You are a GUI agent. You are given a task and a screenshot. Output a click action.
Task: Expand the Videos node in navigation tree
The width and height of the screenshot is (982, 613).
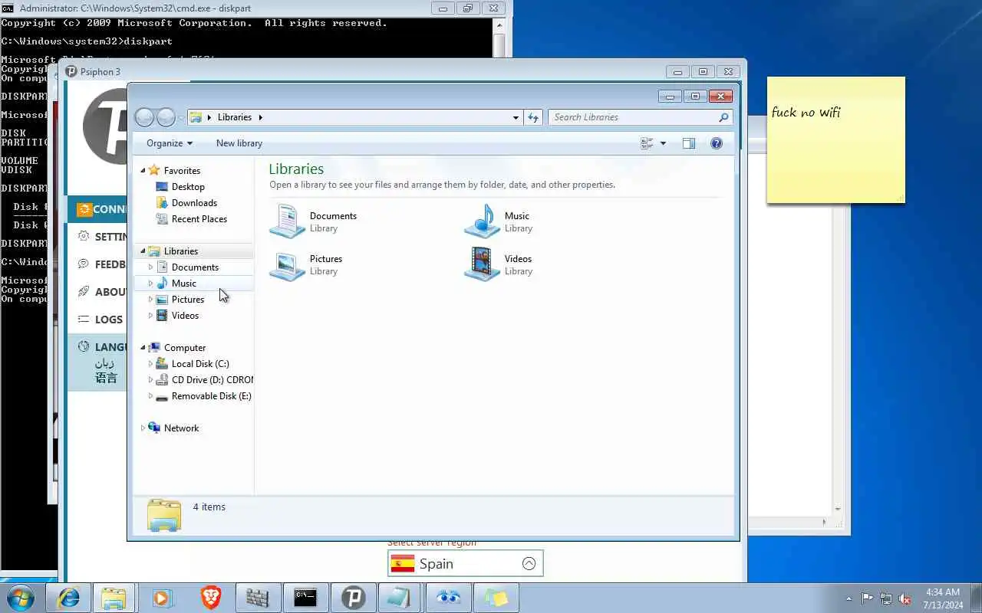150,316
